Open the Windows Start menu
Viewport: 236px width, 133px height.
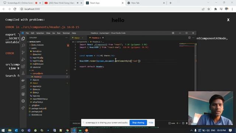pos(3,130)
